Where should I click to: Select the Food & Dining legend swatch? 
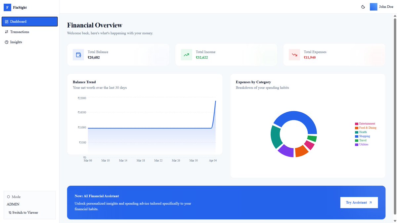tap(357, 128)
